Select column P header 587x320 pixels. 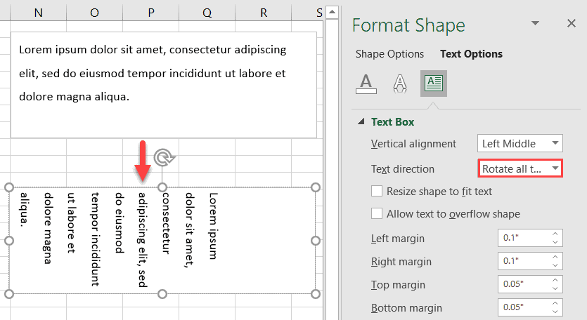coord(152,13)
